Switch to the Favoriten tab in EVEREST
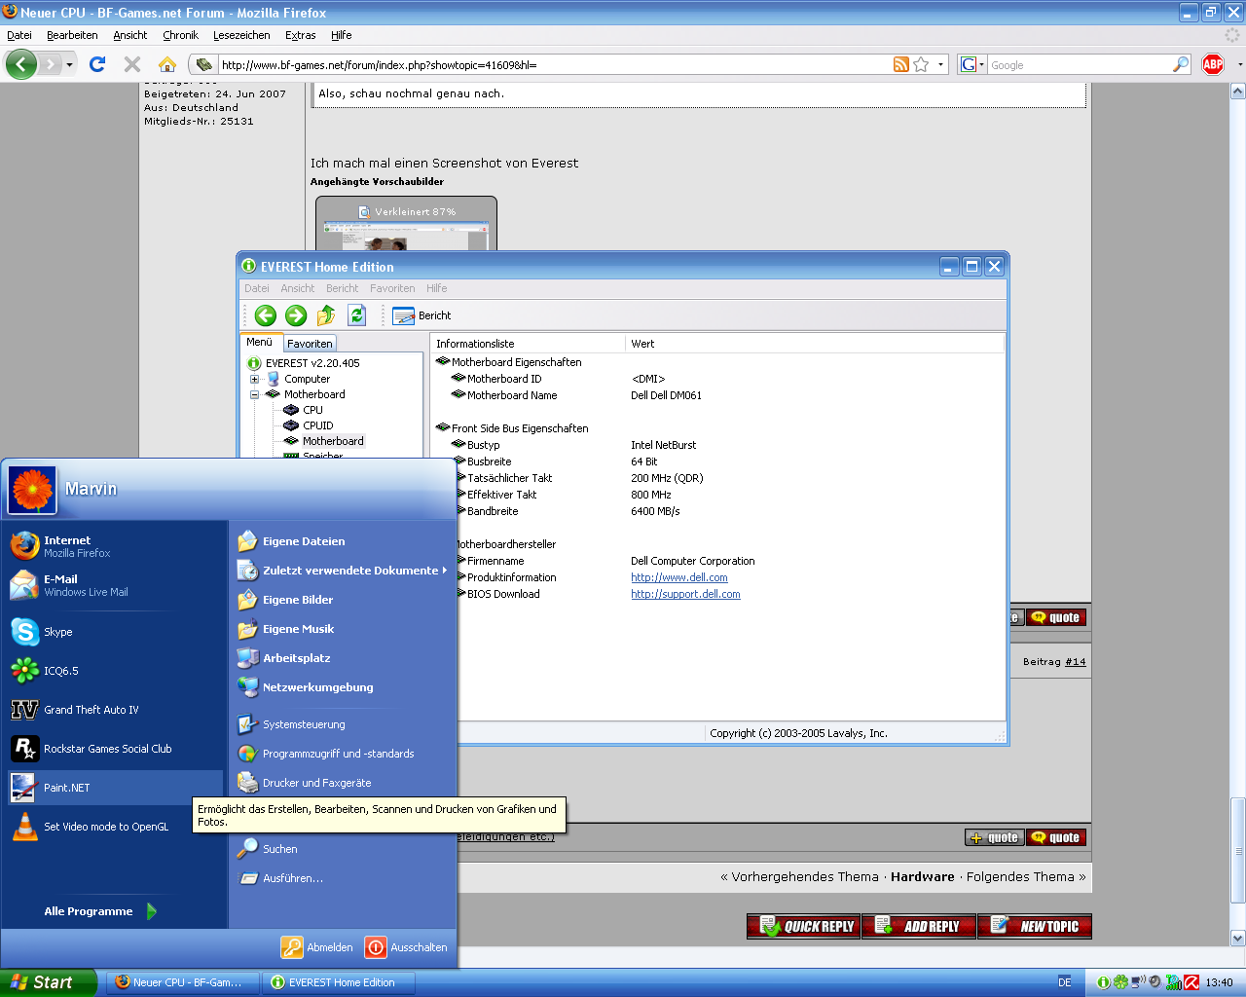Screen dimensions: 1246x997 310,344
